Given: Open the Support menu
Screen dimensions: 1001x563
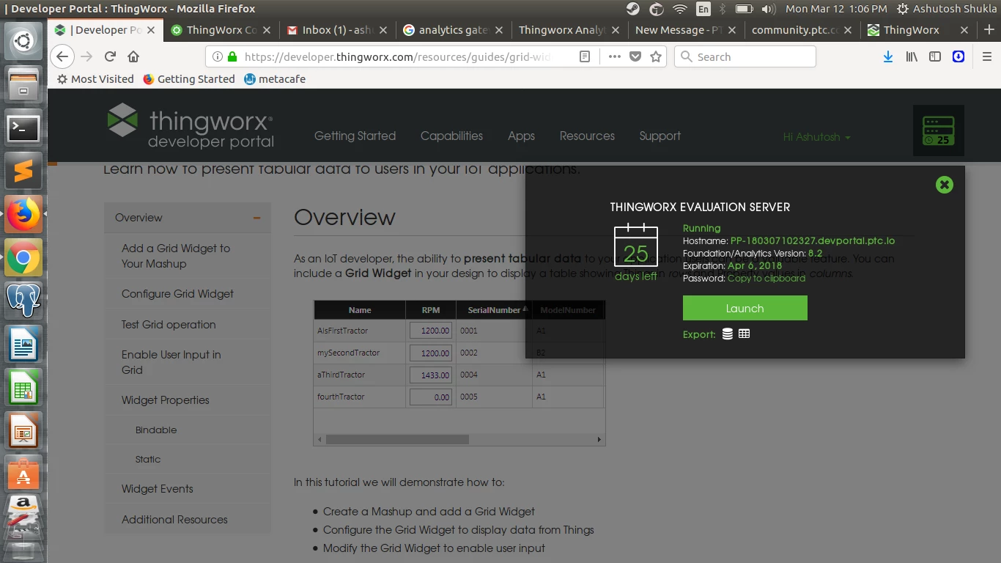Looking at the screenshot, I should point(660,136).
